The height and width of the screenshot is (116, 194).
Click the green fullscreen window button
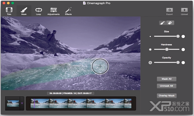13,3
